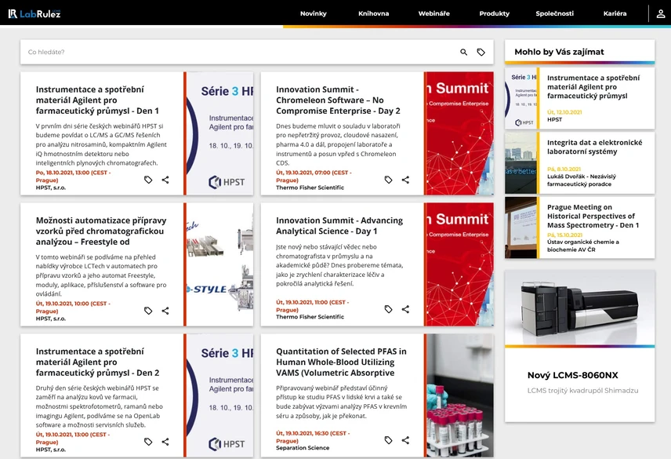The image size is (671, 459).
Task: Click Série 3 HPST thumbnail on Den 1 card
Action: tap(220, 133)
